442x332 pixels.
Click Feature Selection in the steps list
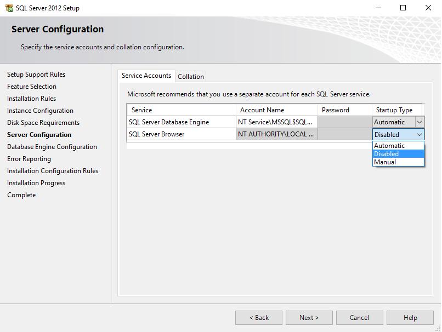click(x=32, y=87)
